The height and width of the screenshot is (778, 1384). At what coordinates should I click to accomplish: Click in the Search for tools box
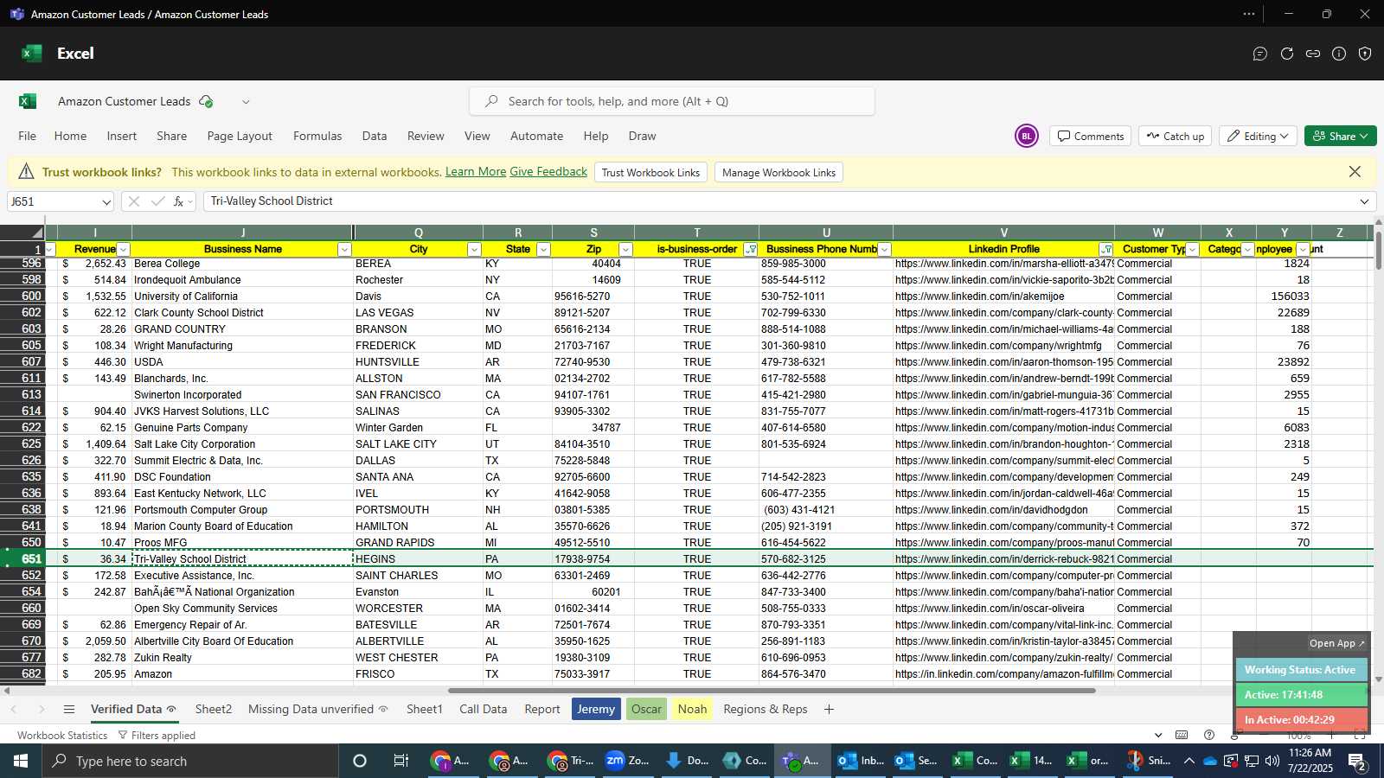point(672,101)
